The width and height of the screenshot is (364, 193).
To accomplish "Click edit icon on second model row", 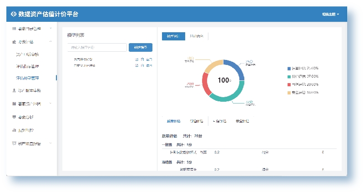I will 136,66.
